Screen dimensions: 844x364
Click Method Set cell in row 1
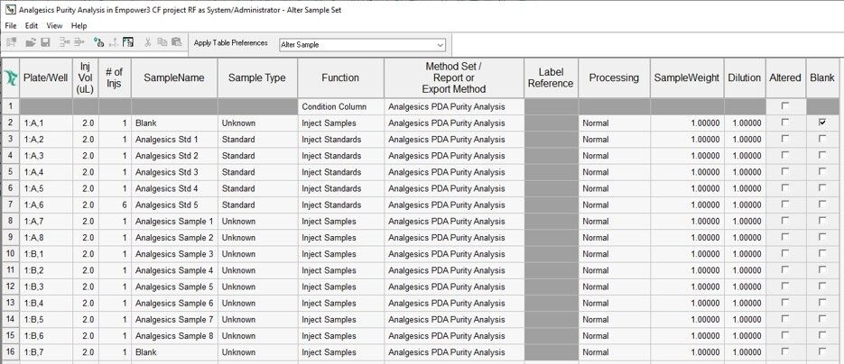click(454, 106)
